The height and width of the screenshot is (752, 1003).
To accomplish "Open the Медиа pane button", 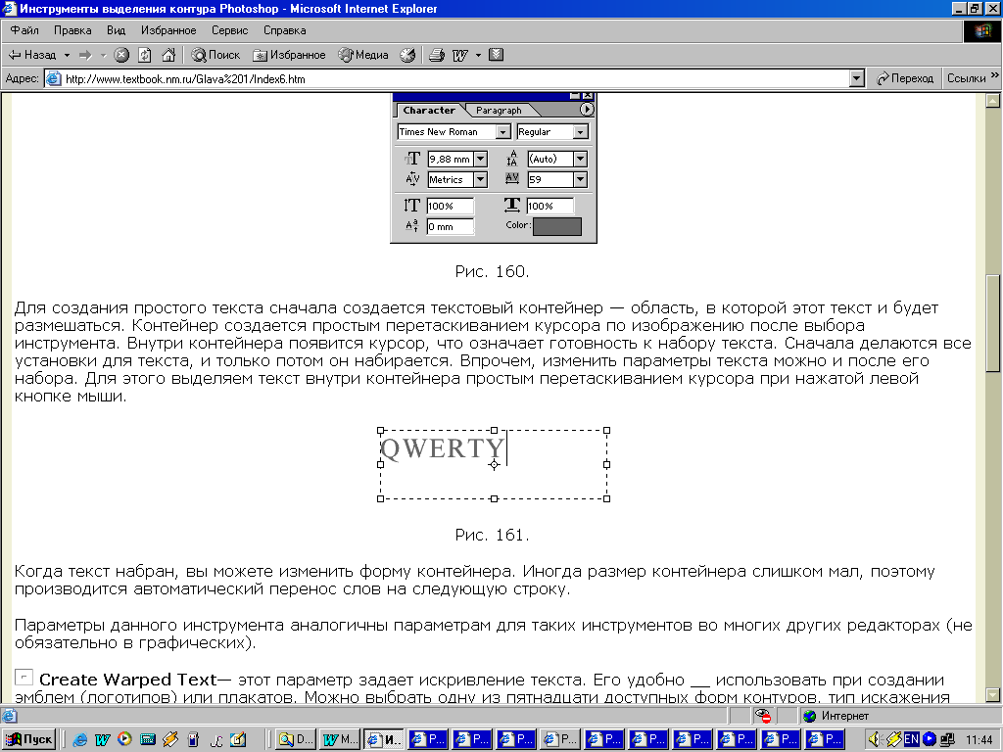I will 363,55.
